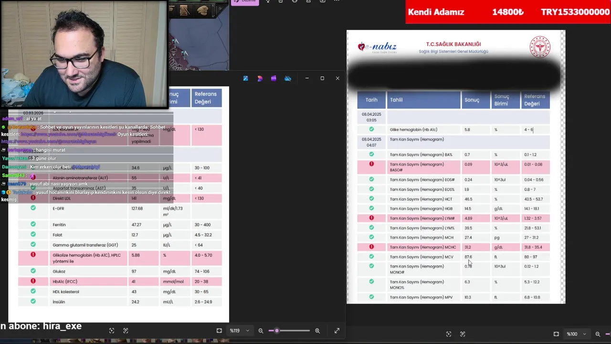
Task: Click the Tahlil column header
Action: tap(423, 100)
